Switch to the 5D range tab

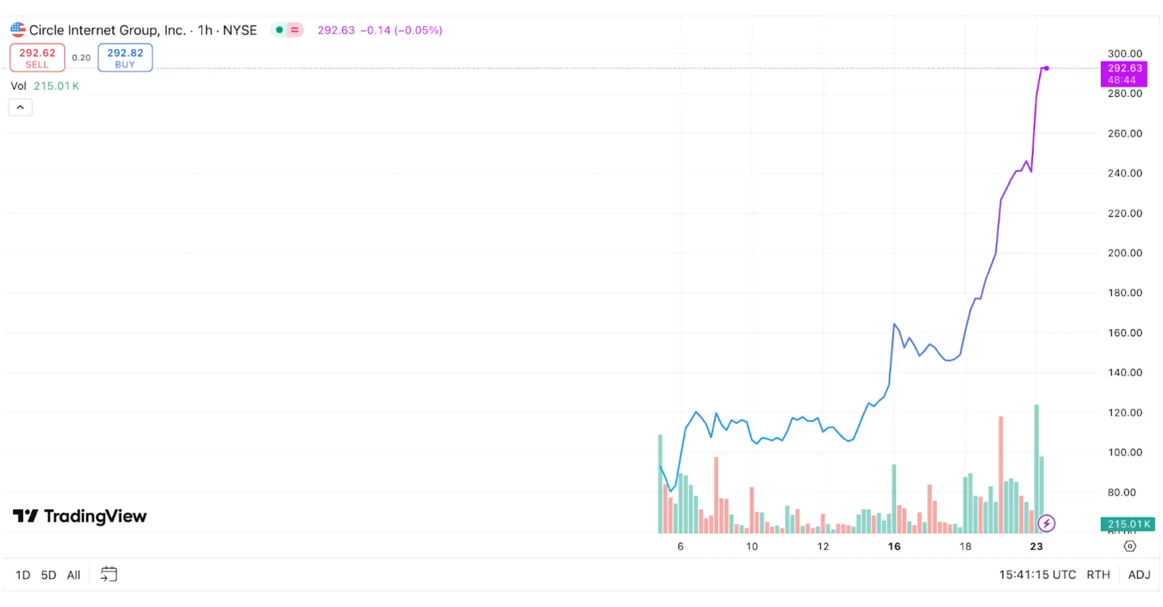point(48,574)
